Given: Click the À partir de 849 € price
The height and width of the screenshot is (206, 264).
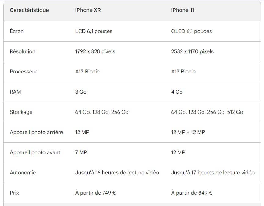Looking at the screenshot, I should pyautogui.click(x=192, y=193).
